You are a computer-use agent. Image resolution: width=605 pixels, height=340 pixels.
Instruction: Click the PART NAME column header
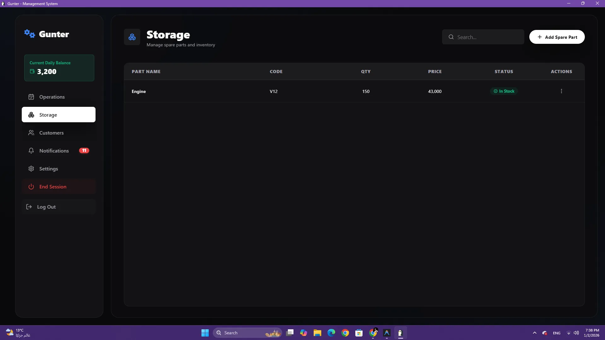(146, 72)
